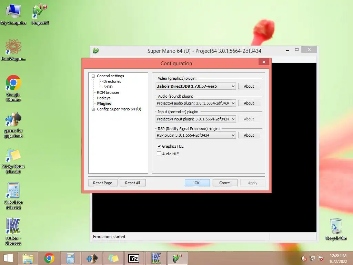Open the DataWagon desktop shortcut
Image resolution: width=353 pixels, height=265 pixels.
pyautogui.click(x=13, y=50)
